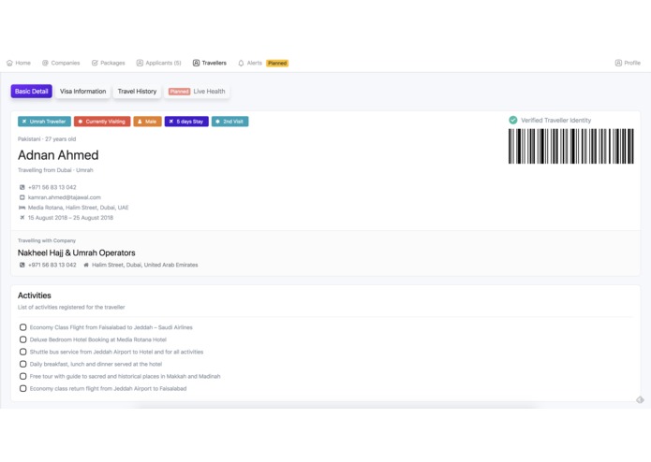Image resolution: width=651 pixels, height=462 pixels.
Task: Click the plane icon in Umrah Traveller badge
Action: (24, 122)
